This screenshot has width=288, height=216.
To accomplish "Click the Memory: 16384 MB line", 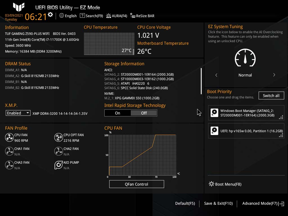I will pyautogui.click(x=33, y=51).
